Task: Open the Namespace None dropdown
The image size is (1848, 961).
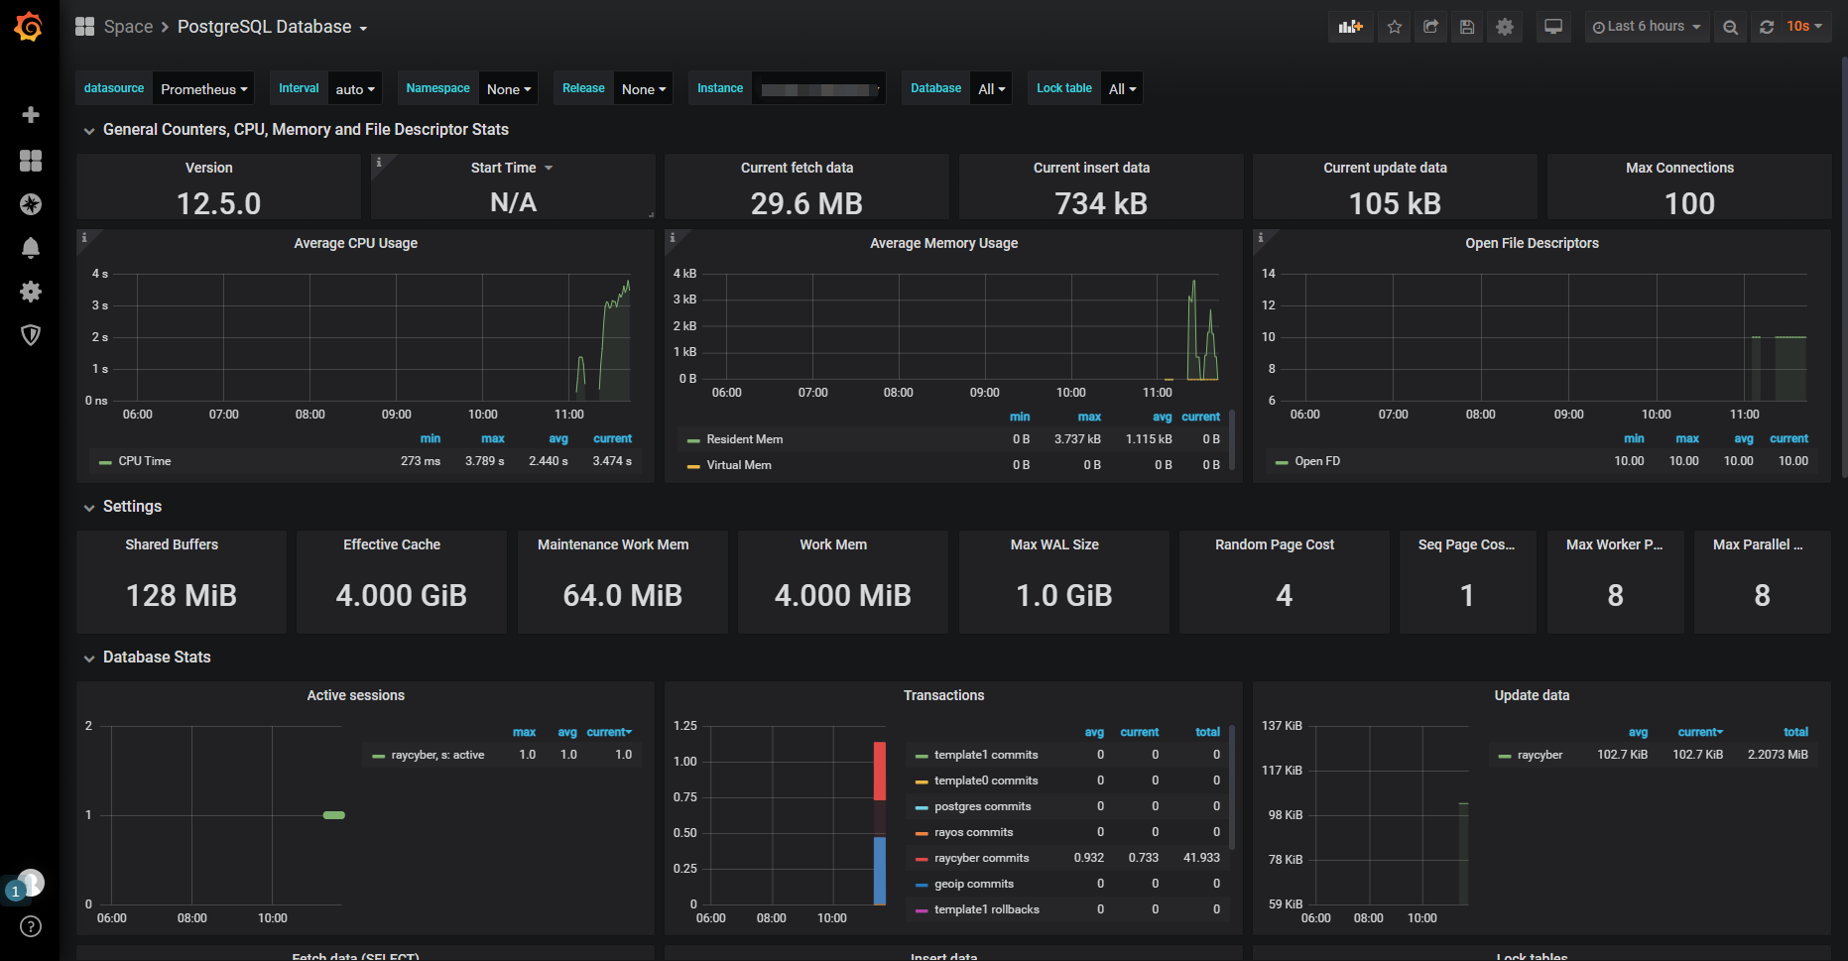Action: click(x=509, y=88)
